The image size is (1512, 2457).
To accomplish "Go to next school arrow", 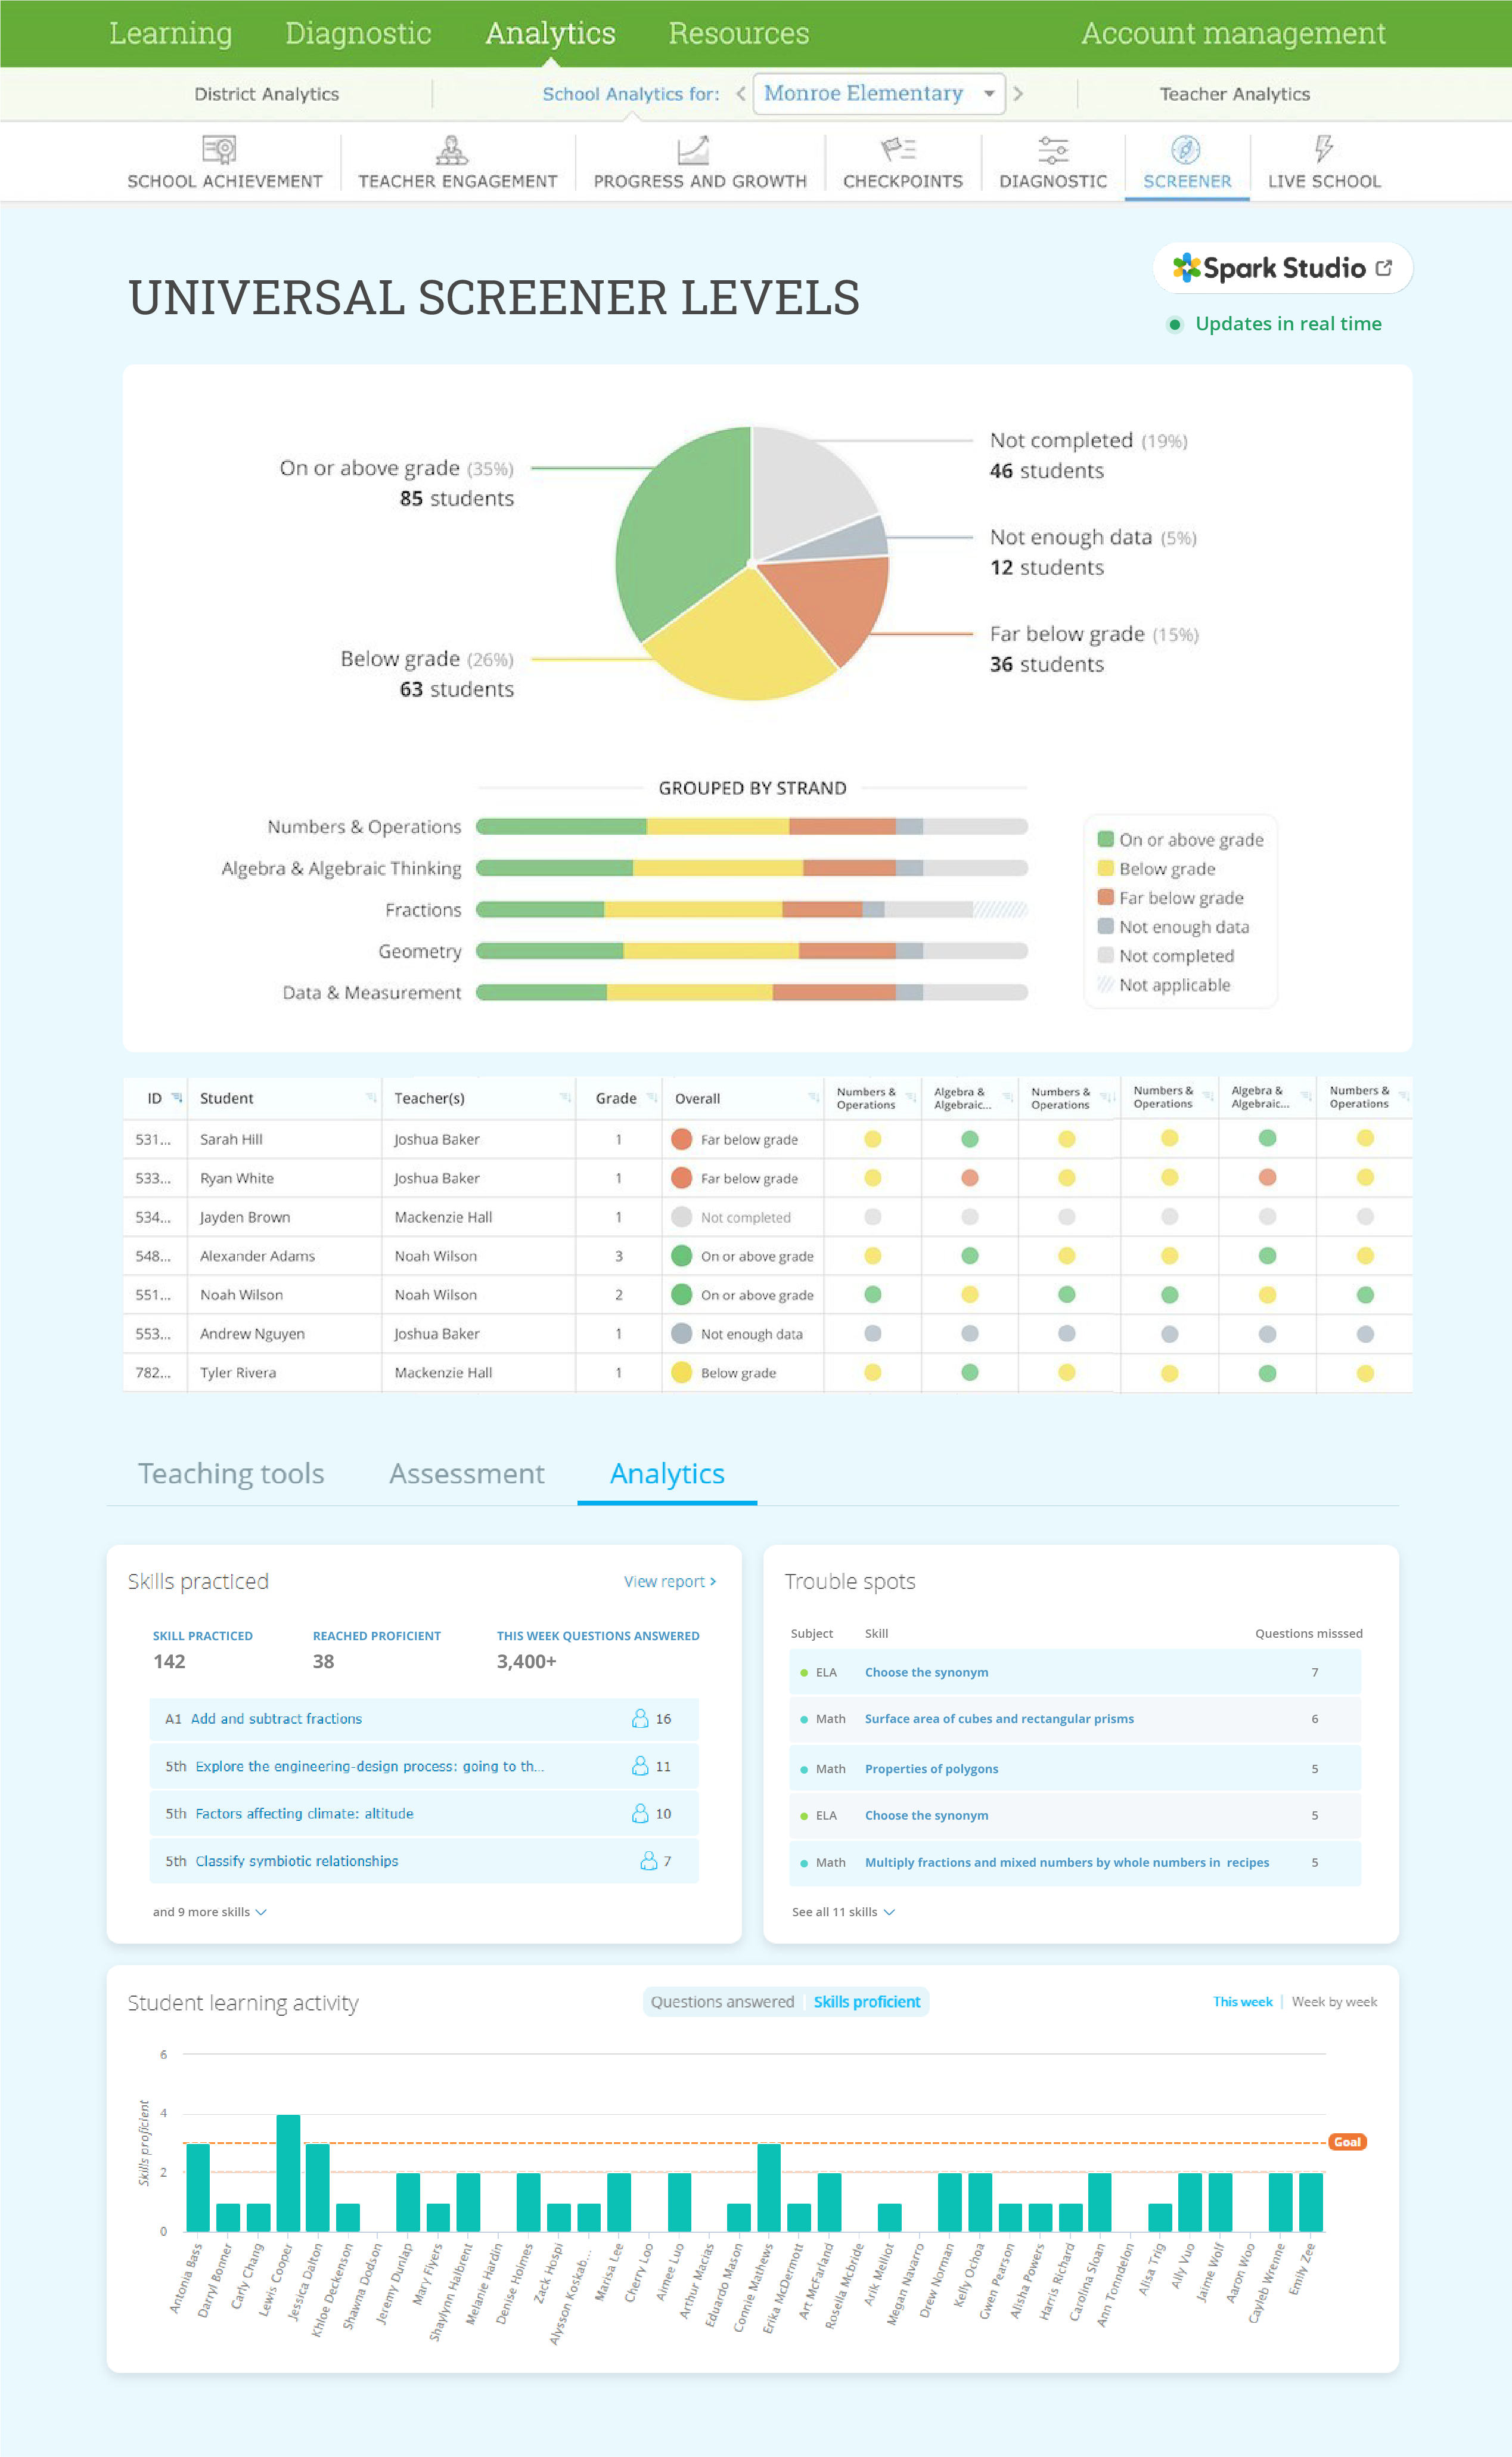I will (x=1018, y=94).
